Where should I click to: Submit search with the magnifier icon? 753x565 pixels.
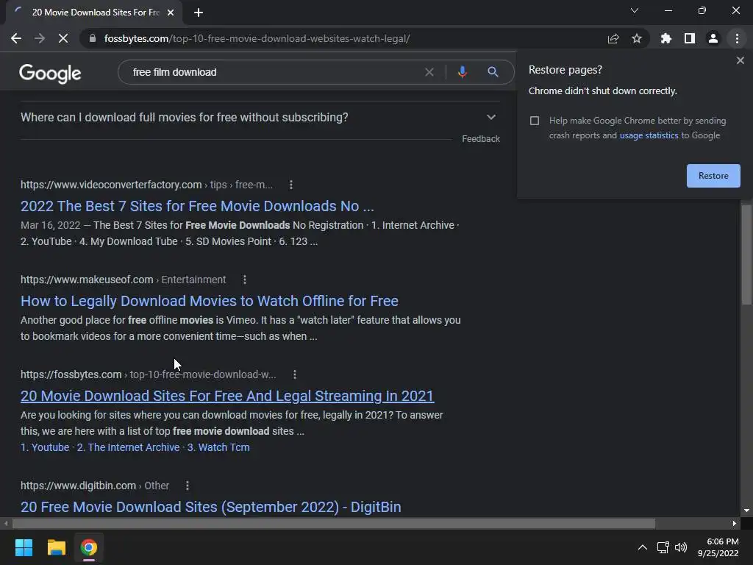tap(493, 72)
